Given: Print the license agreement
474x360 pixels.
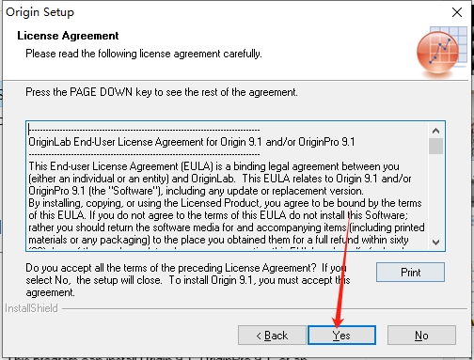Looking at the screenshot, I should (410, 272).
